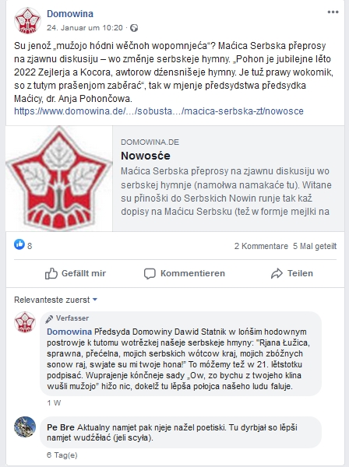The height and width of the screenshot is (467, 349).
Task: Click the 6 Tag(e) comment timestamp
Action: [62, 455]
